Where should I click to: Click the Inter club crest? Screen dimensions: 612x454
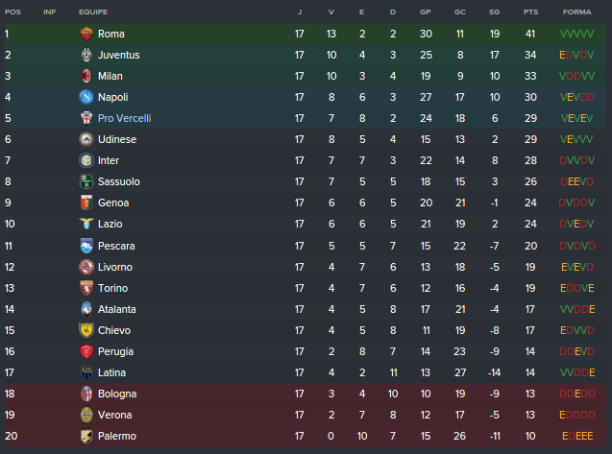pos(86,160)
